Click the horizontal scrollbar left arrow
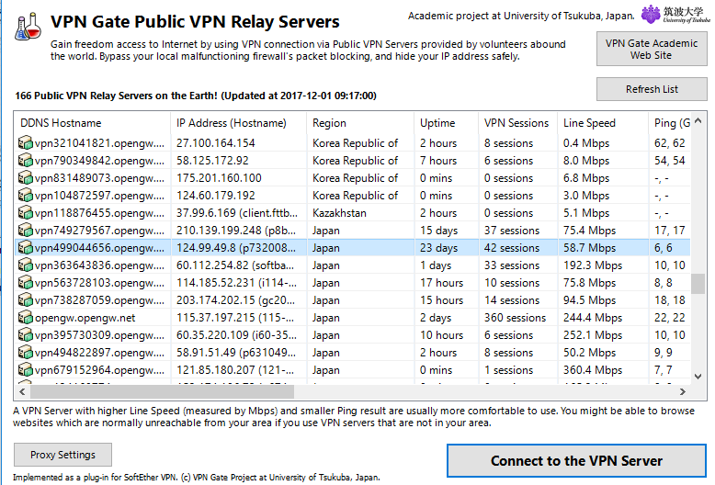The height and width of the screenshot is (485, 715). [22, 391]
